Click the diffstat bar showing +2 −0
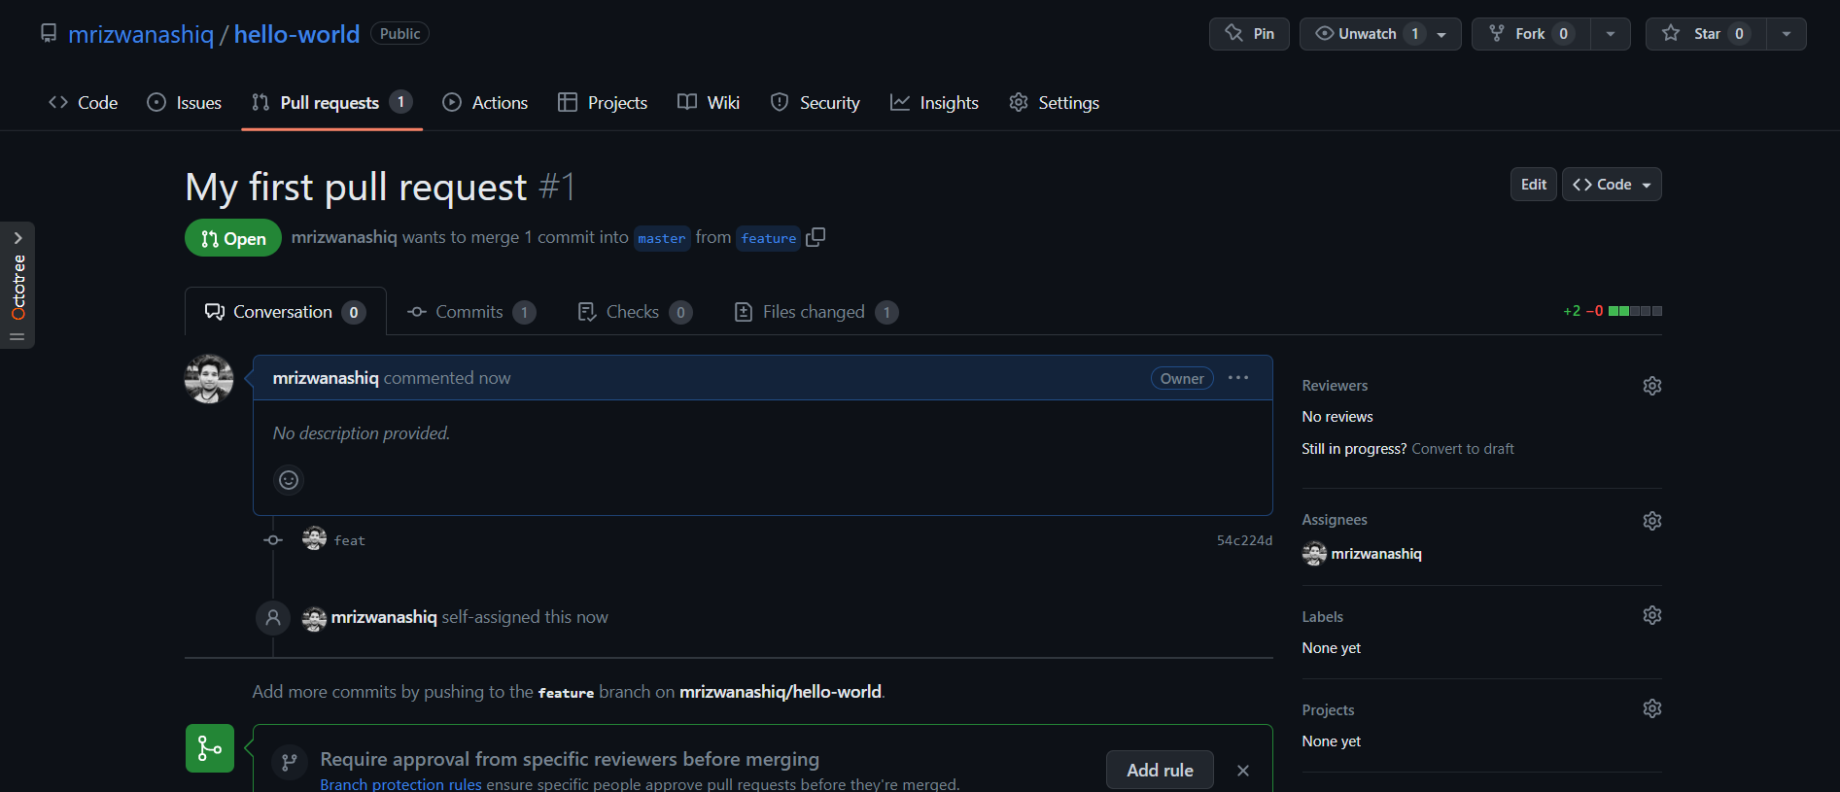1840x792 pixels. pos(1613,311)
